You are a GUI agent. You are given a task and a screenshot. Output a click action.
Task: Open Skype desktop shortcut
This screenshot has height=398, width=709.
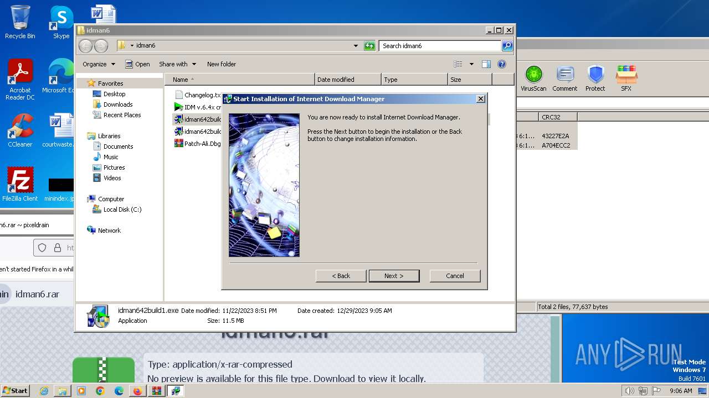tap(61, 22)
